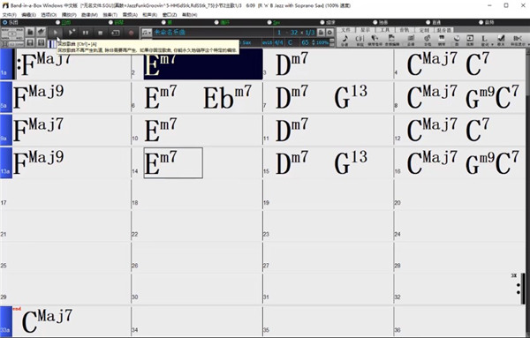Switch to the 显示 toolbar tab
This screenshot has height=338, width=530.
pyautogui.click(x=365, y=30)
